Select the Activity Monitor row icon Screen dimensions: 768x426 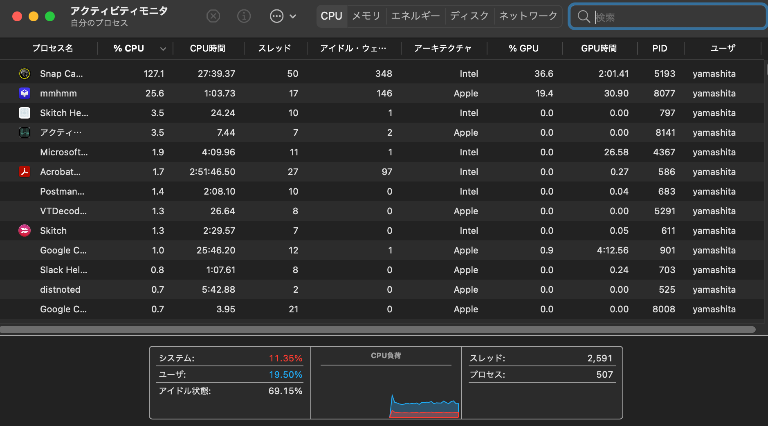25,132
